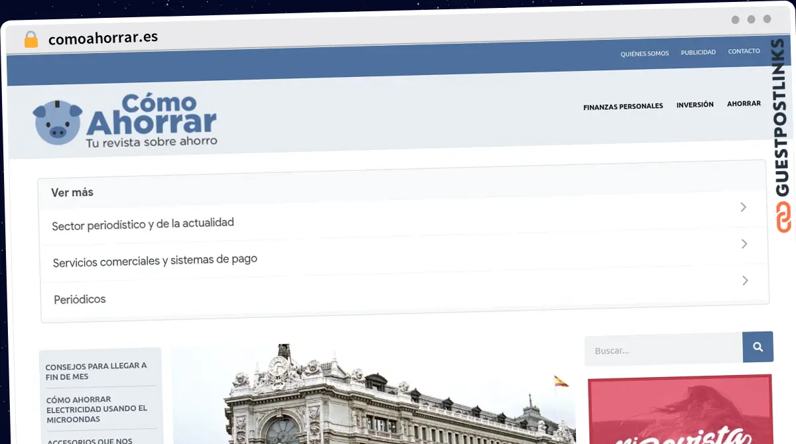
Task: Open Cómo ahorrar electricidad usando el microondas
Action: pos(97,409)
